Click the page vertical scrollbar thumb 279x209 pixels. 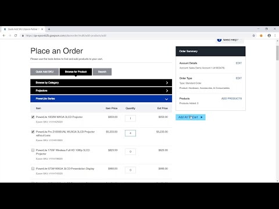[x=277, y=53]
